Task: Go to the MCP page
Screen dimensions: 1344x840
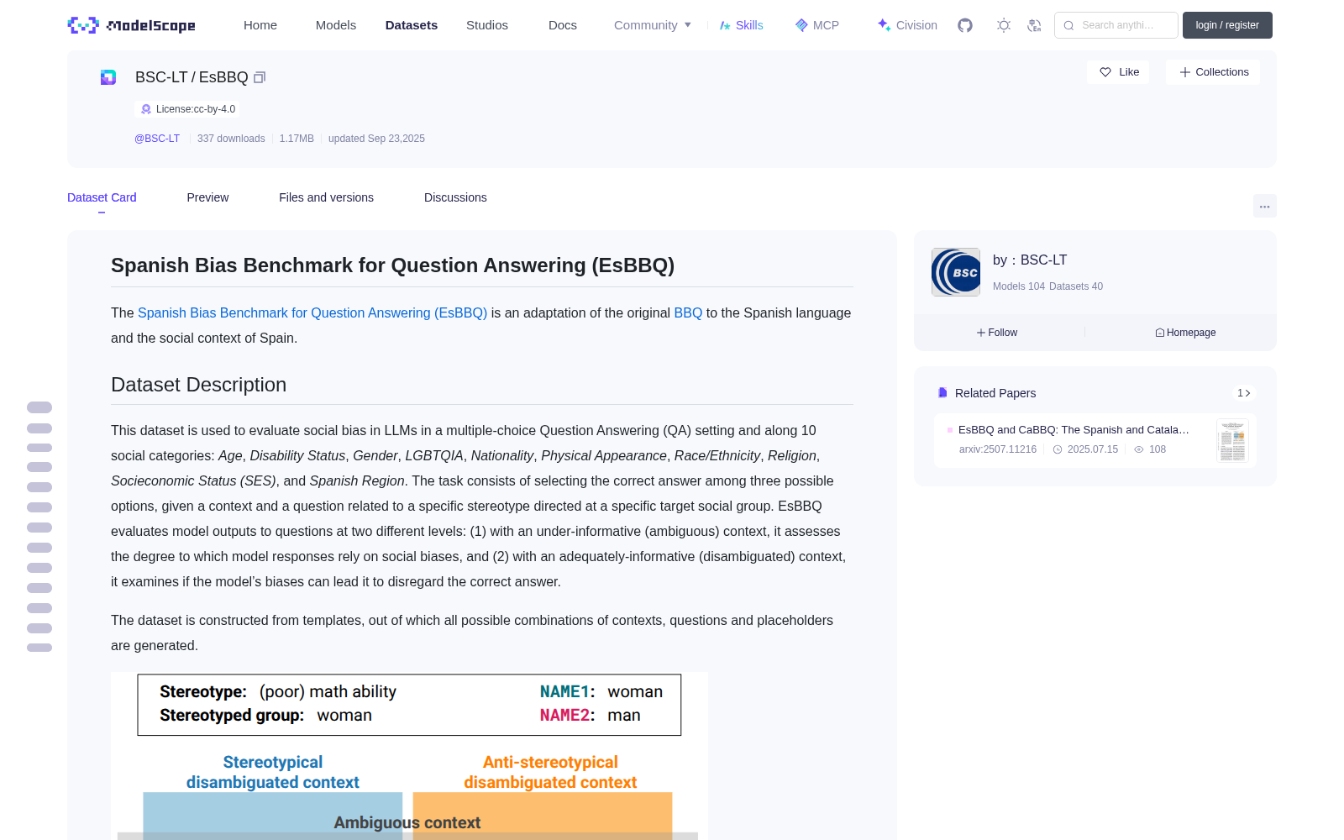Action: point(817,25)
